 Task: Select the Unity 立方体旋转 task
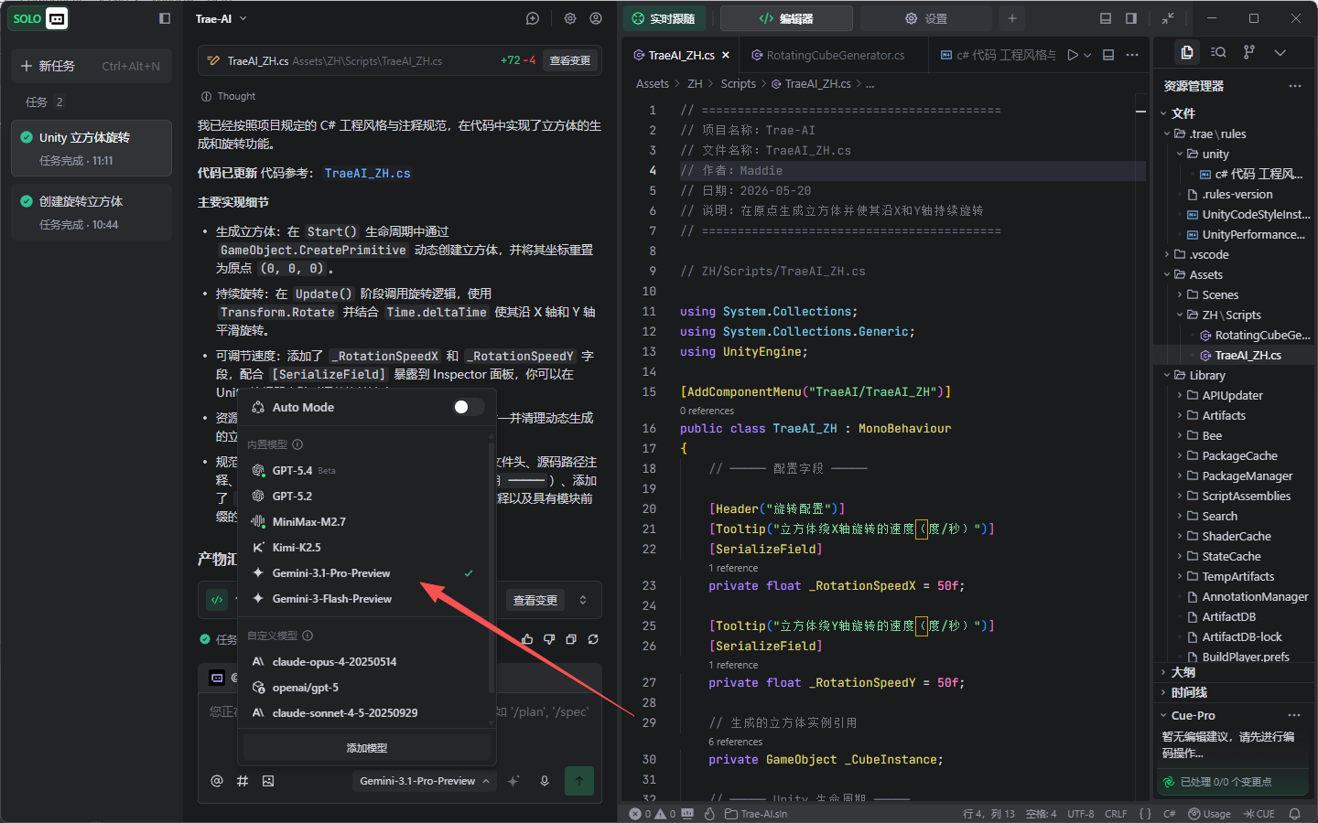click(x=92, y=148)
